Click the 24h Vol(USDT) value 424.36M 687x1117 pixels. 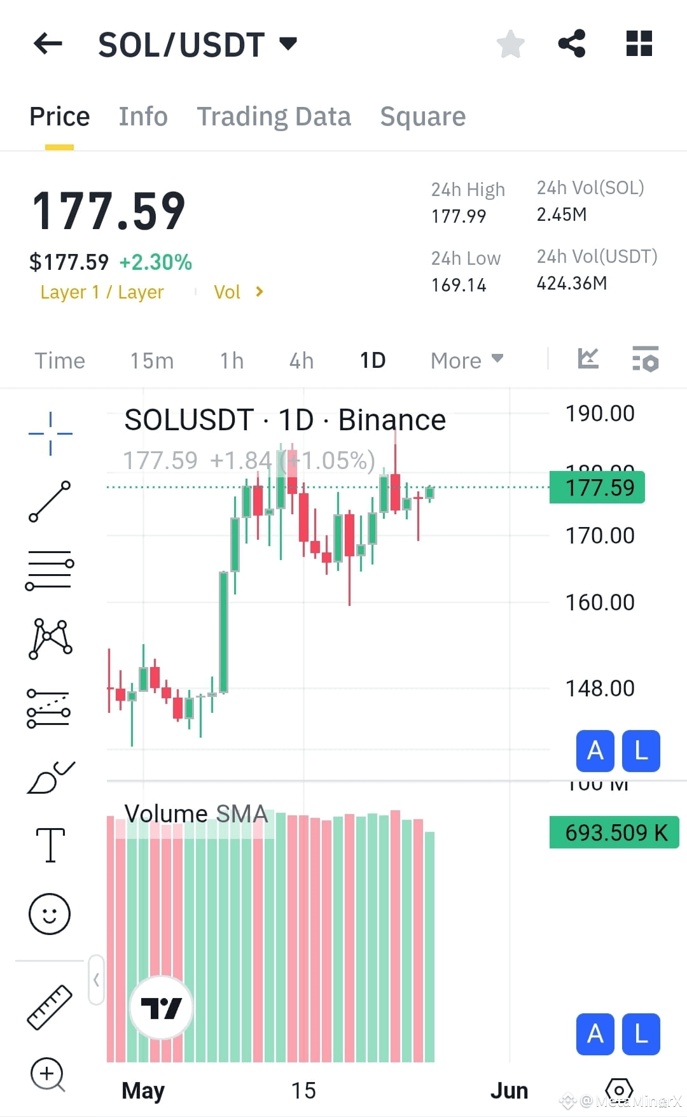pyautogui.click(x=572, y=283)
